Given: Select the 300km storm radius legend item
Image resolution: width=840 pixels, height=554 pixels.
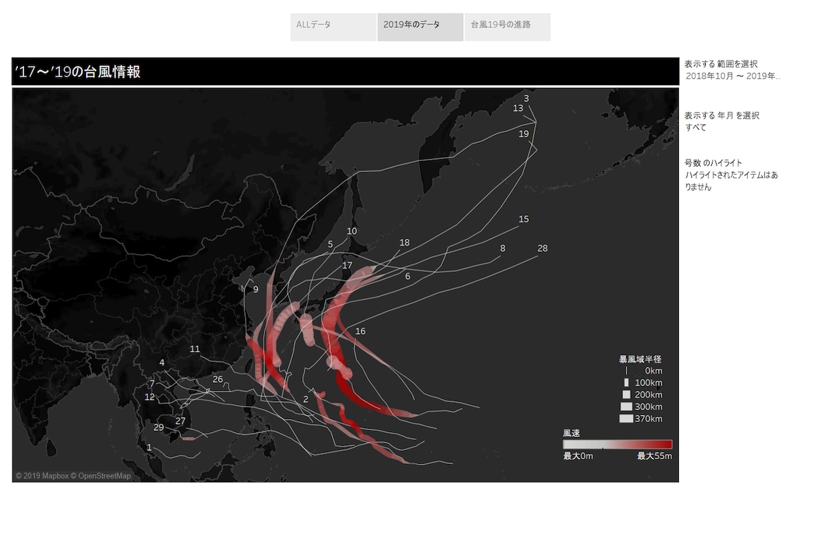Looking at the screenshot, I should pyautogui.click(x=640, y=407).
